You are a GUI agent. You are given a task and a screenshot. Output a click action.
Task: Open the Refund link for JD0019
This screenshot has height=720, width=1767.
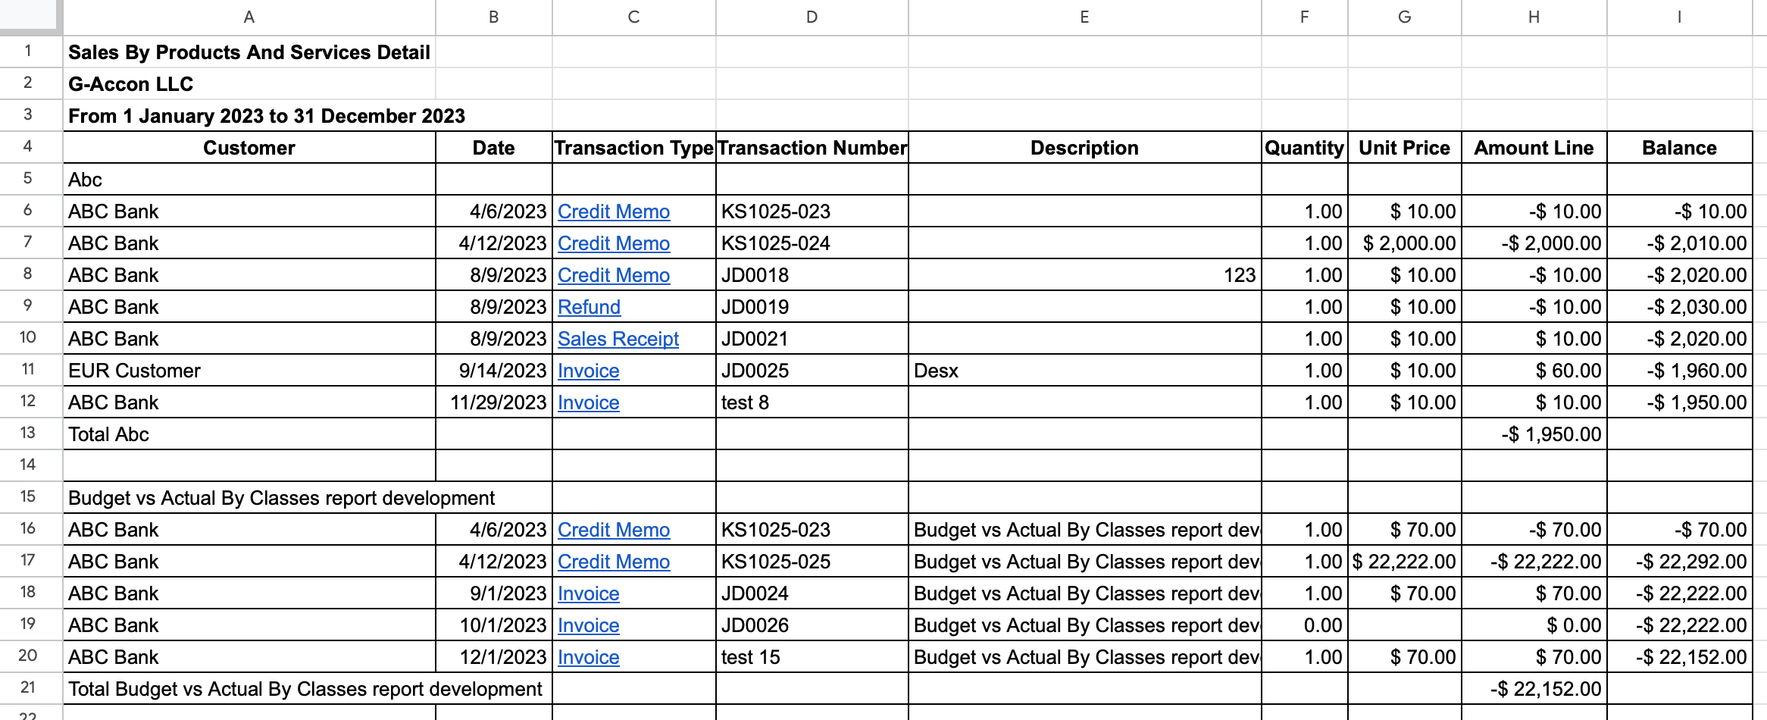tap(589, 307)
